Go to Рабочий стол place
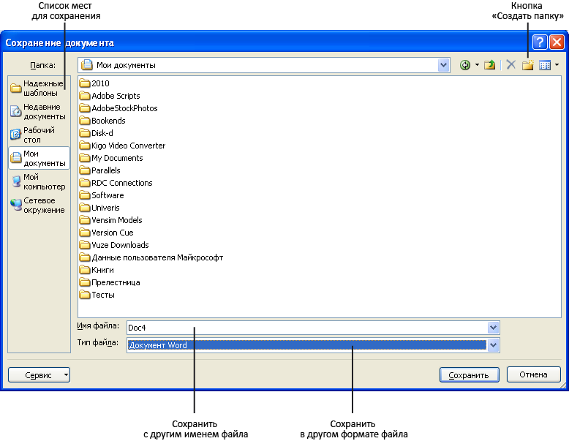Image resolution: width=569 pixels, height=441 pixels. pyautogui.click(x=39, y=135)
